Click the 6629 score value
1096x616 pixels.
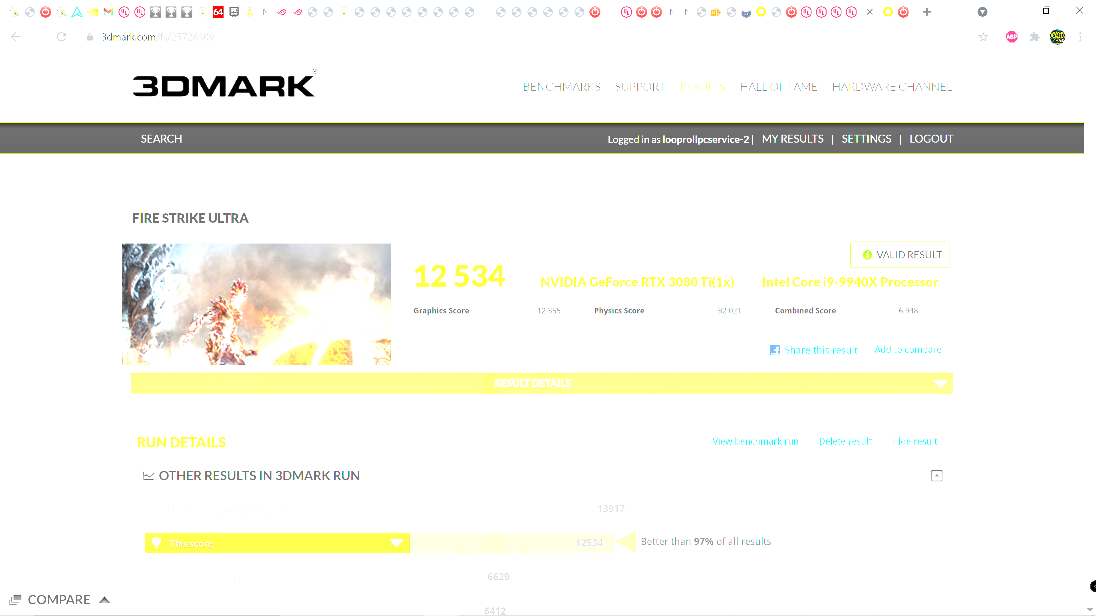(x=498, y=576)
